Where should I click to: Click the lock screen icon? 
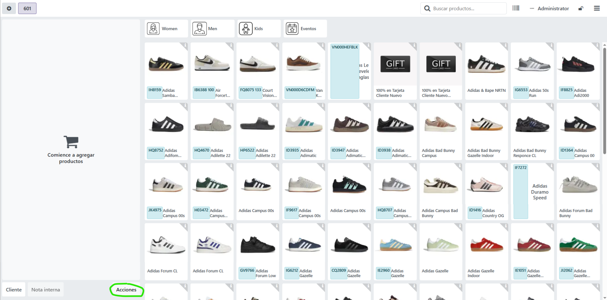581,8
